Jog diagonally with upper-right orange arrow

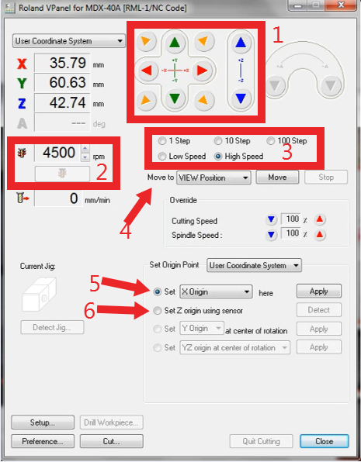(x=203, y=41)
